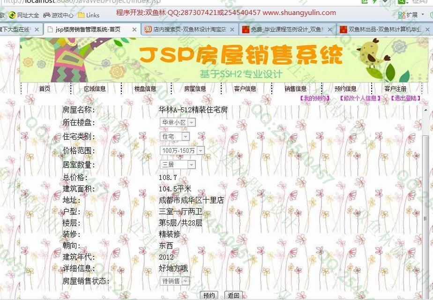The image size is (433, 300).
Task: Click the 返回 button
Action: pyautogui.click(x=233, y=296)
